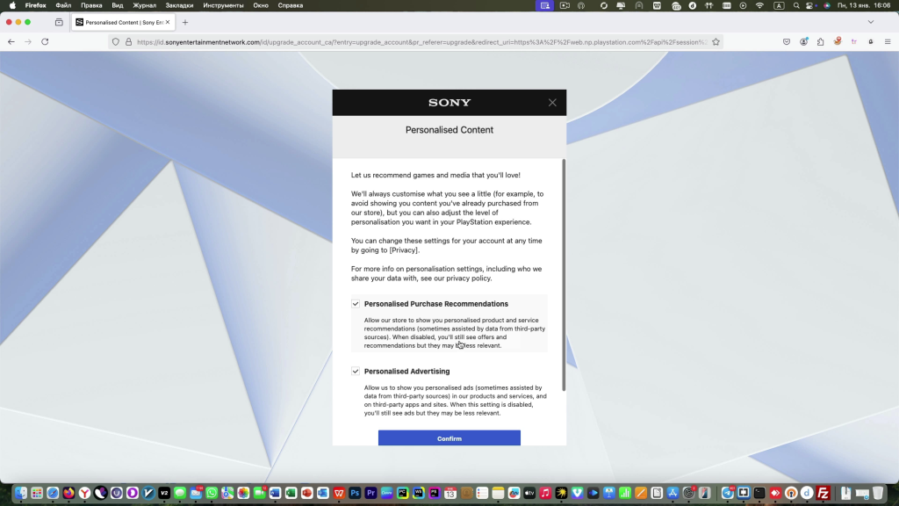Open the Инструменты menu

223,5
